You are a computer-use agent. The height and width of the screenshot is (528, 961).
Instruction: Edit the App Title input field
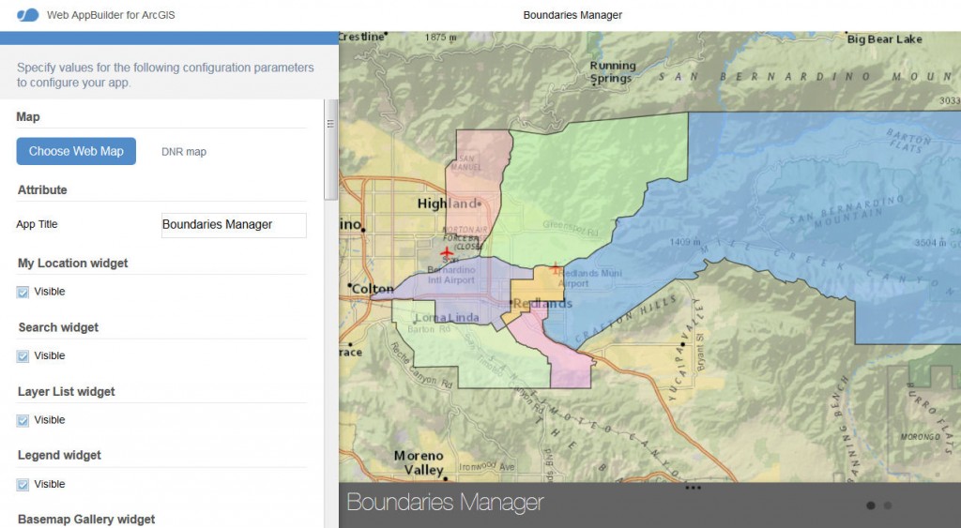pyautogui.click(x=234, y=225)
